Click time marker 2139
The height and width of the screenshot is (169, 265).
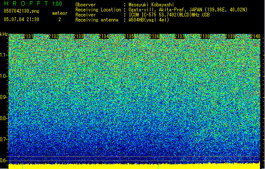click(x=230, y=36)
